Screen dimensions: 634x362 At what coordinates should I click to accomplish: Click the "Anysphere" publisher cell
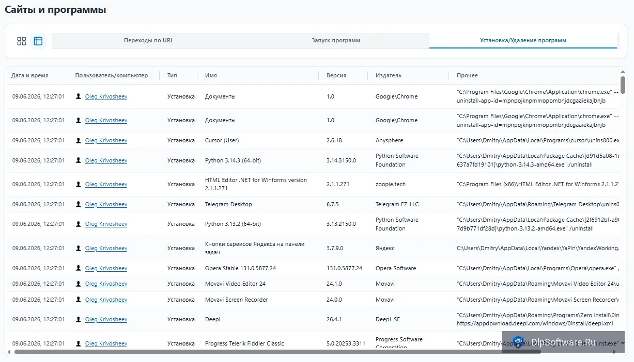390,140
